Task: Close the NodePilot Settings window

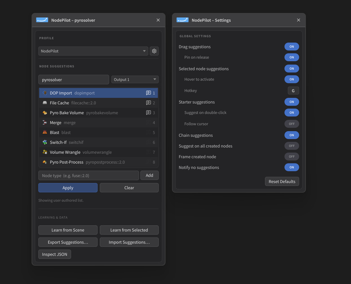Action: click(x=299, y=20)
